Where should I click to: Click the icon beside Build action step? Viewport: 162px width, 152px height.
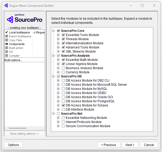[6, 48]
